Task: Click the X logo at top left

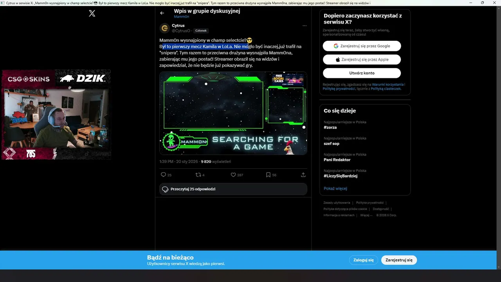Action: point(92,13)
